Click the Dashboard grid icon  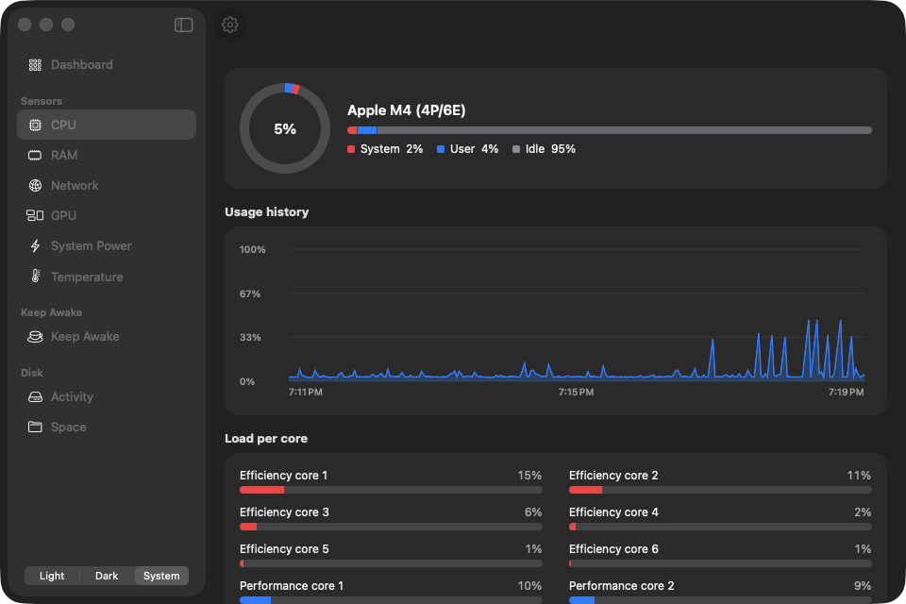click(x=35, y=65)
